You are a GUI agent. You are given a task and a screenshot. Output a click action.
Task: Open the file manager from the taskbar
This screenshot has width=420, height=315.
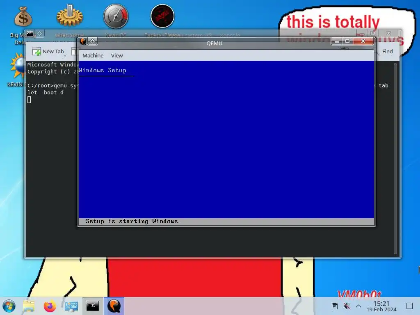click(x=29, y=306)
